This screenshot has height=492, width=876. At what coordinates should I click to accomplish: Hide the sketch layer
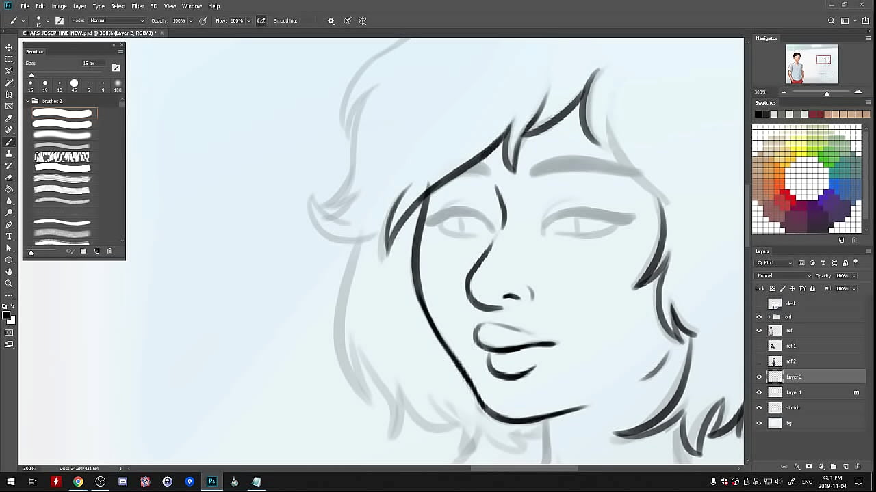click(x=759, y=408)
